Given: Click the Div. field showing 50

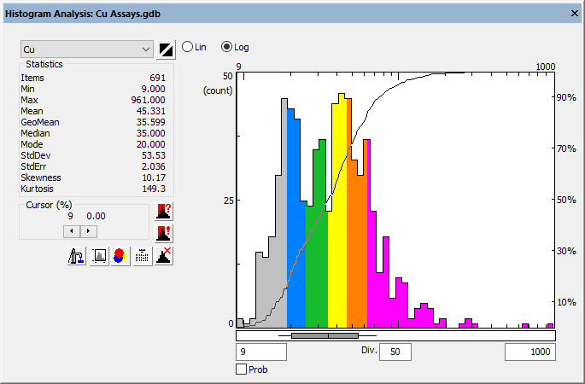Looking at the screenshot, I should (x=395, y=352).
